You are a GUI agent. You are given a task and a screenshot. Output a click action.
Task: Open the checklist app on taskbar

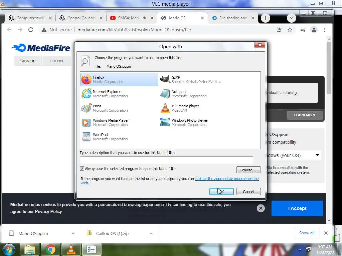92,249
